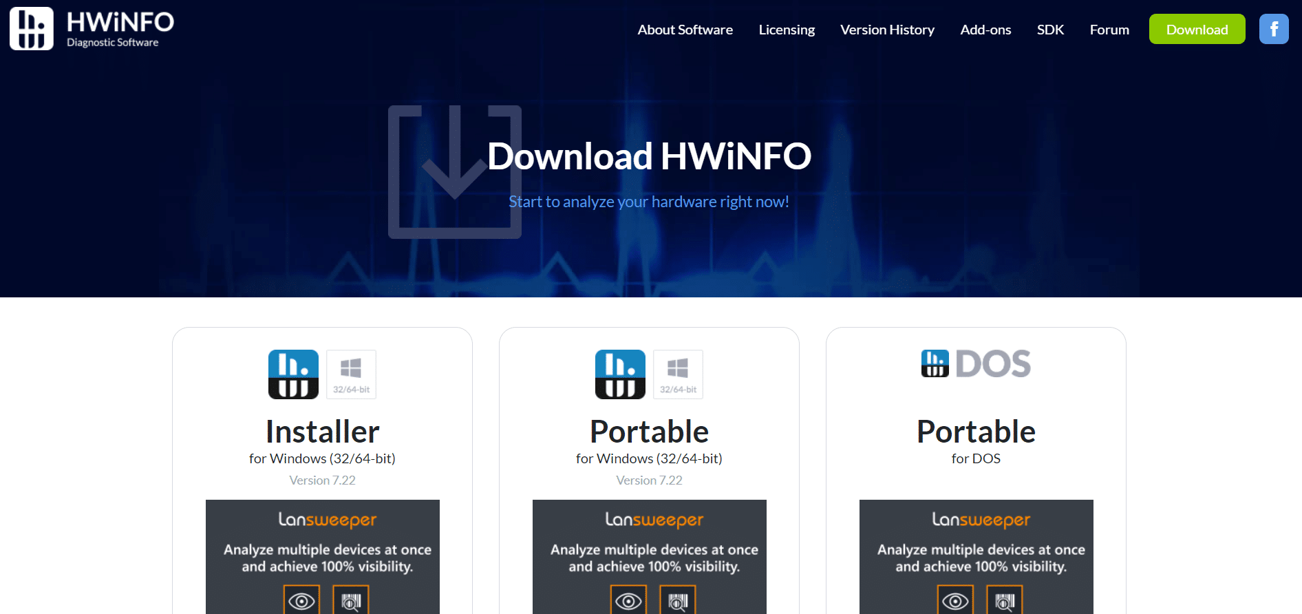
Task: Open the About Software menu
Action: click(x=685, y=30)
